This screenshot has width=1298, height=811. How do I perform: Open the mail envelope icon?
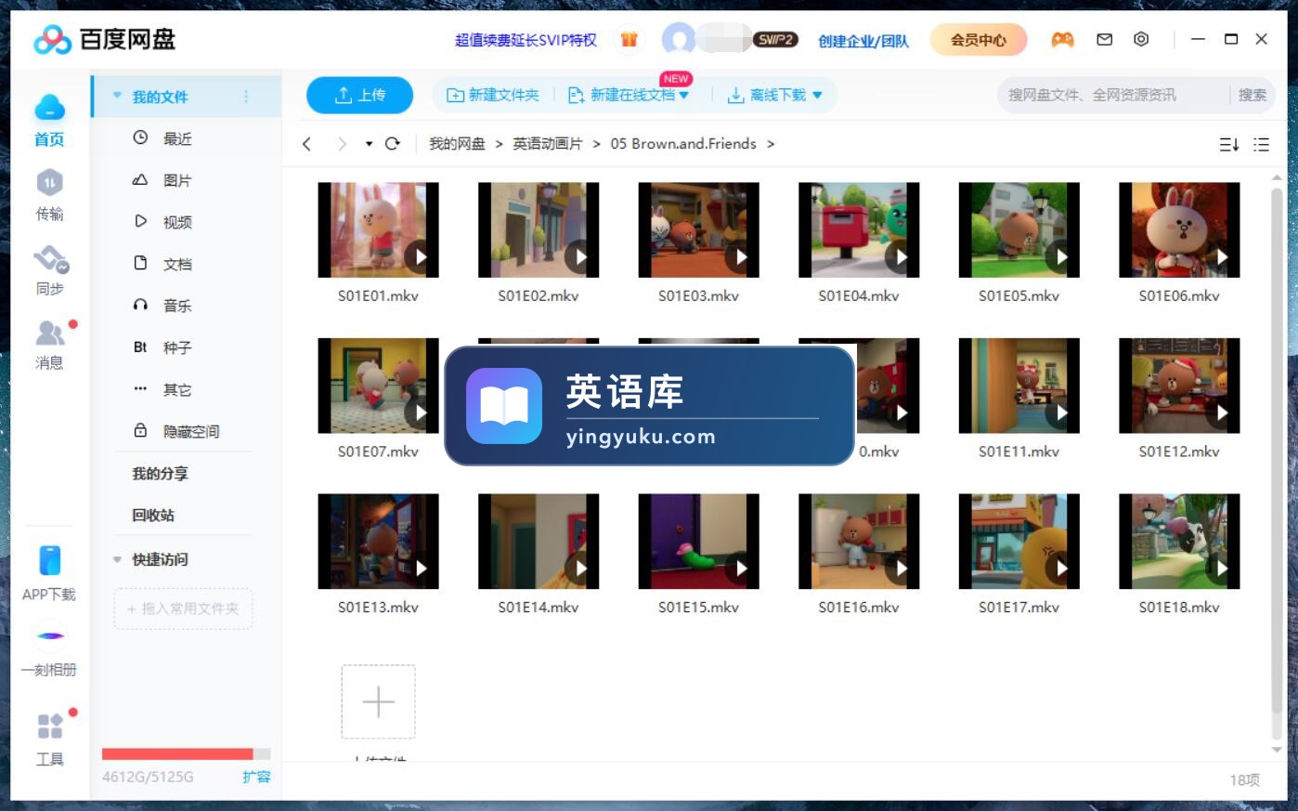pos(1104,39)
